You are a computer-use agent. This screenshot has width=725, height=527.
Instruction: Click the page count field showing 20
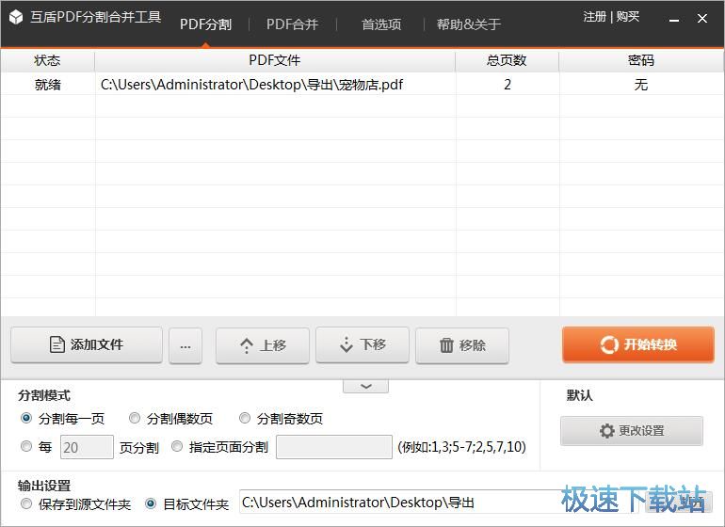point(87,447)
